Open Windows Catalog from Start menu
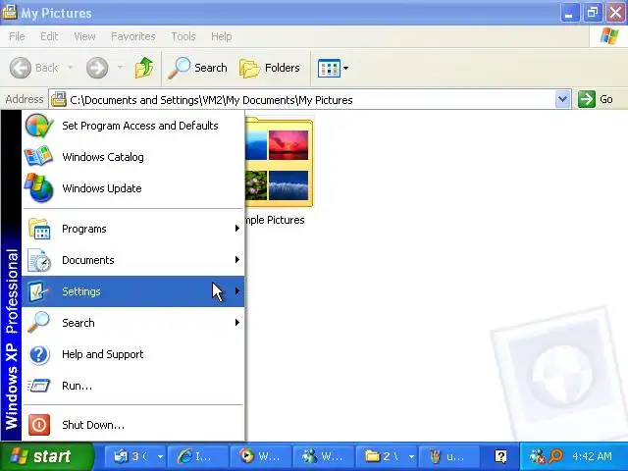Image resolution: width=628 pixels, height=471 pixels. pyautogui.click(x=133, y=157)
